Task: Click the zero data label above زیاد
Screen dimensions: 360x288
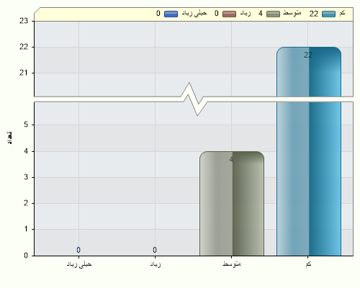Action: 155,250
